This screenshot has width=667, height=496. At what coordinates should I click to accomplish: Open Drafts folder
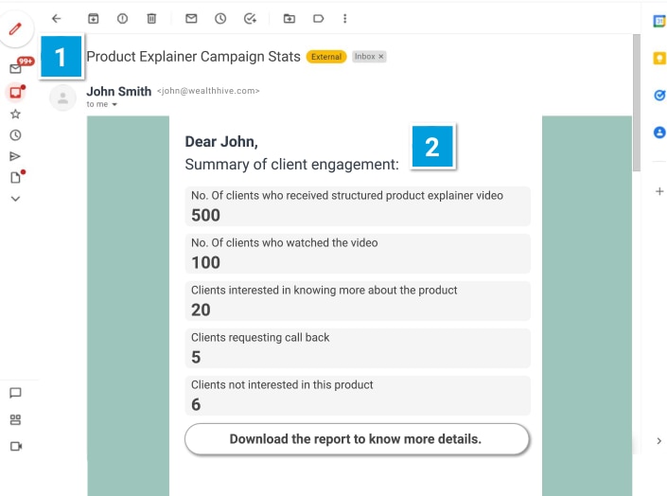tap(16, 177)
